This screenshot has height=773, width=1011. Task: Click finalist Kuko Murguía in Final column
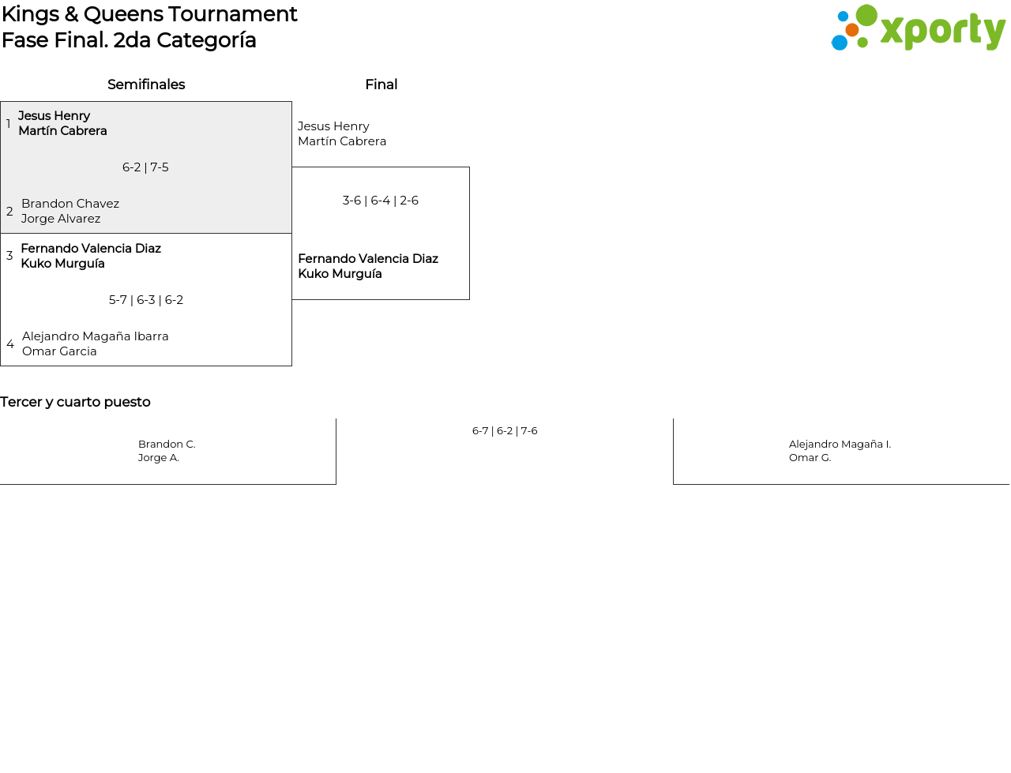(x=340, y=274)
